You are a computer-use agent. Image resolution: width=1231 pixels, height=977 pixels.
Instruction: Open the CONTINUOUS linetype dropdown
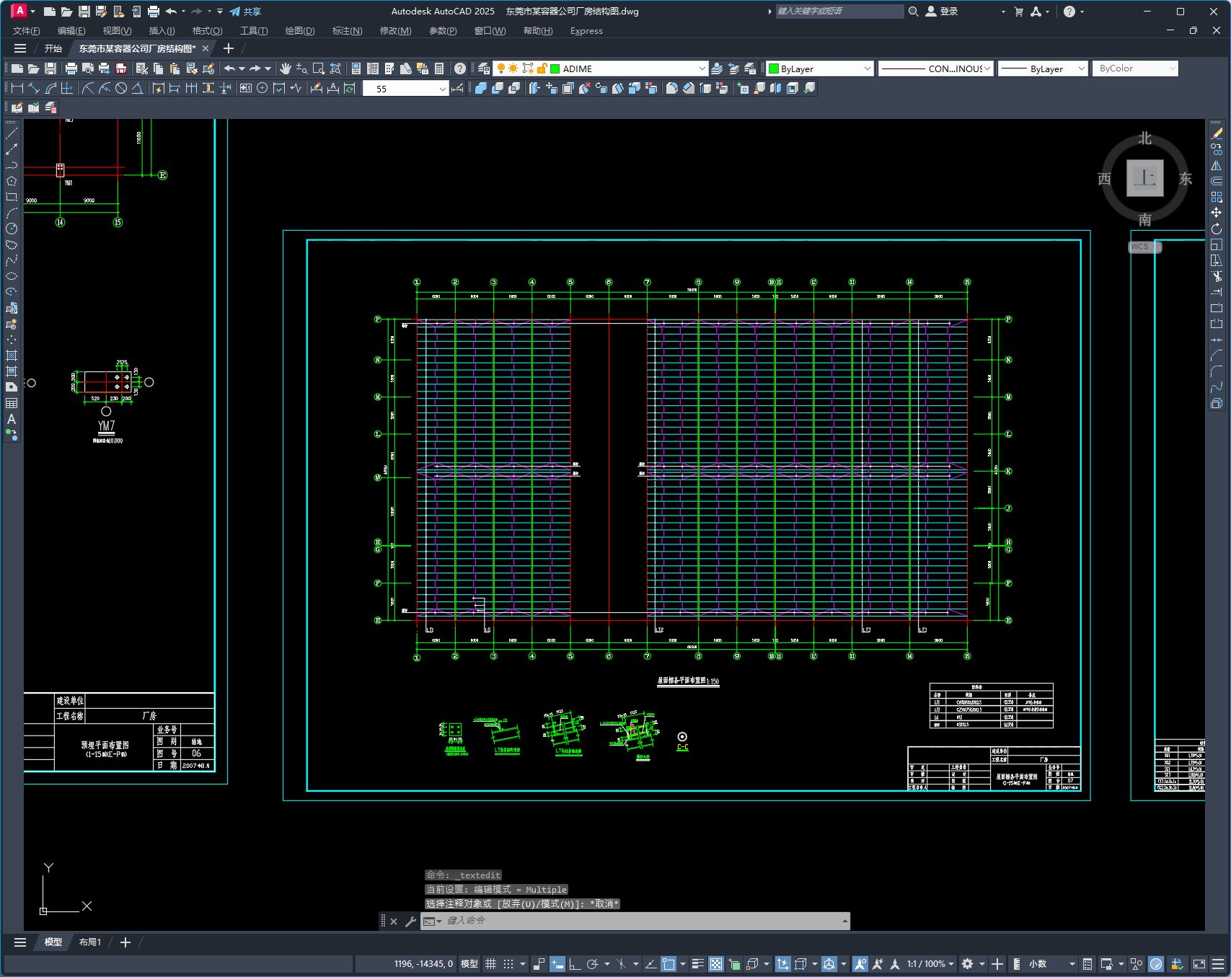click(987, 68)
